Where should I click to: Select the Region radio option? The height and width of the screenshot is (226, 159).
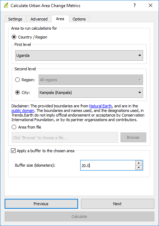17,80
